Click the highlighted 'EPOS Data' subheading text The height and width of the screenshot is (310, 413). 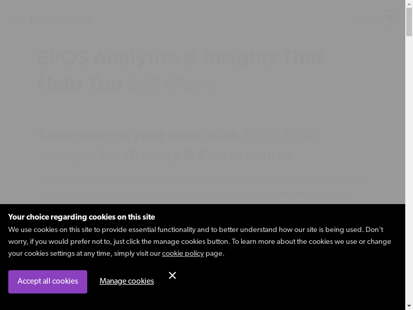[x=279, y=135]
